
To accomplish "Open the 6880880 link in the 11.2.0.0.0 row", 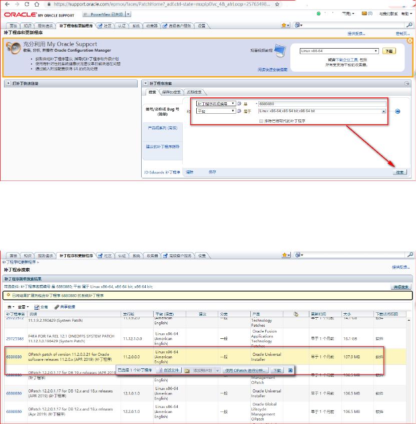I will pyautogui.click(x=14, y=357).
